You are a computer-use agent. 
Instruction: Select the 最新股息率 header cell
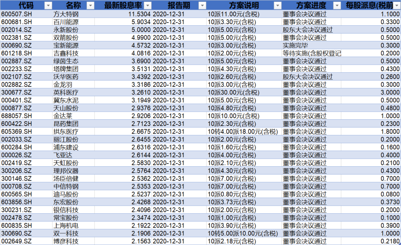pyautogui.click(x=123, y=5)
